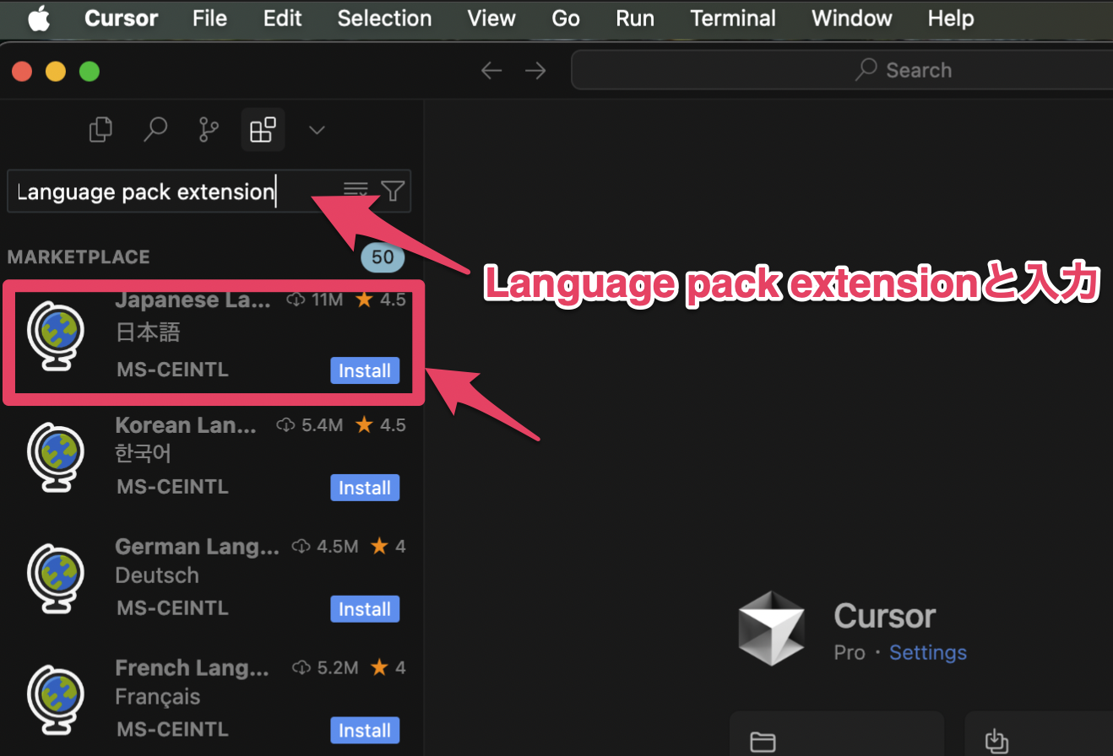
Task: Click French Language Pack 5.2M downloads
Action: pos(325,668)
